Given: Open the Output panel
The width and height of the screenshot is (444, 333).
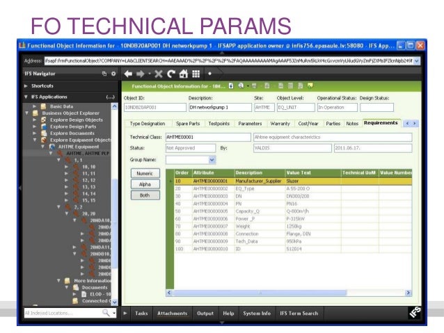Looking at the screenshot, I should click(x=205, y=314).
